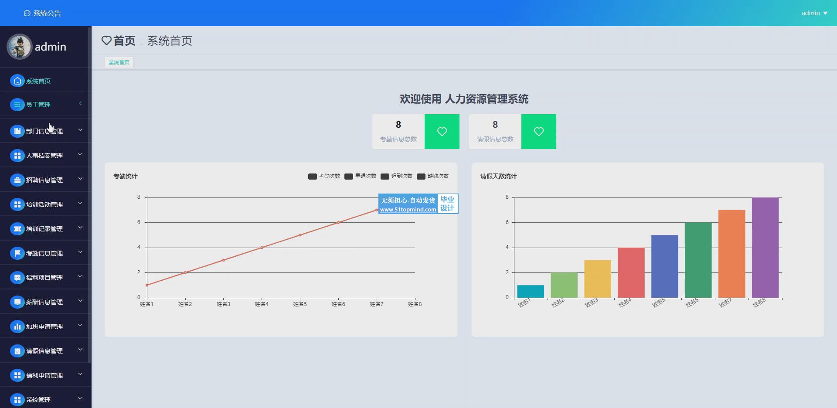
Task: Collapse 员工管理 using its left chevron
Action: [80, 103]
